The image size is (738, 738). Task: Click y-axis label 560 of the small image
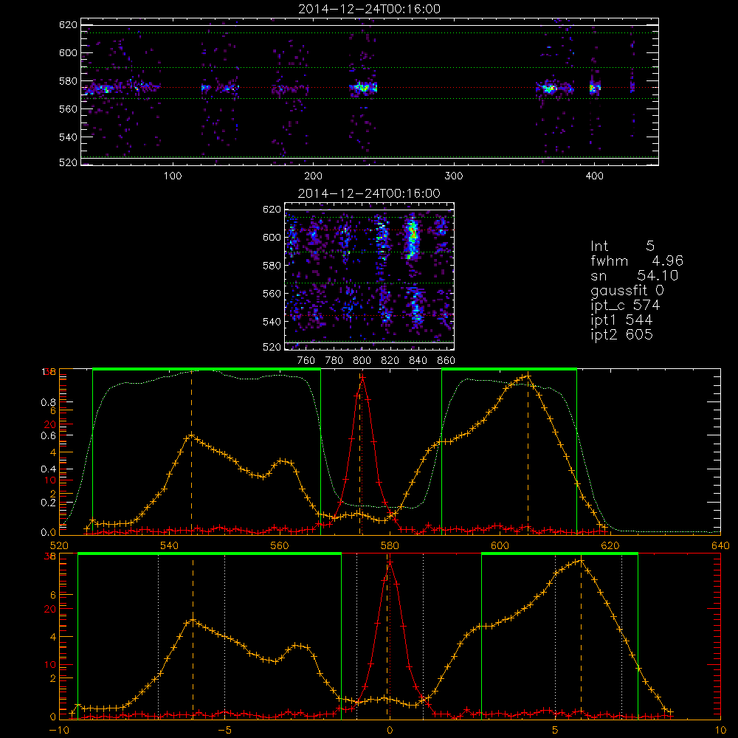coord(272,294)
